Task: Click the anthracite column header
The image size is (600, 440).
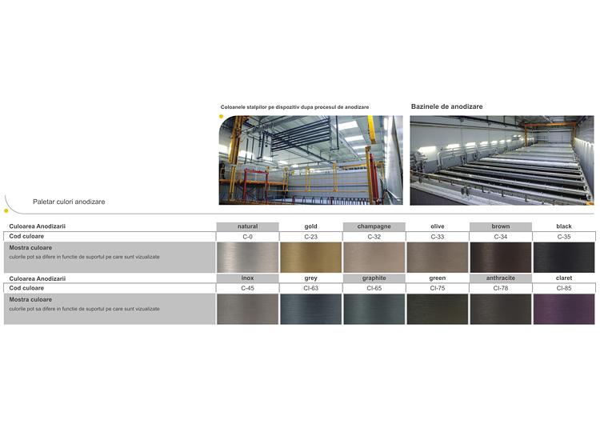Action: coord(500,278)
